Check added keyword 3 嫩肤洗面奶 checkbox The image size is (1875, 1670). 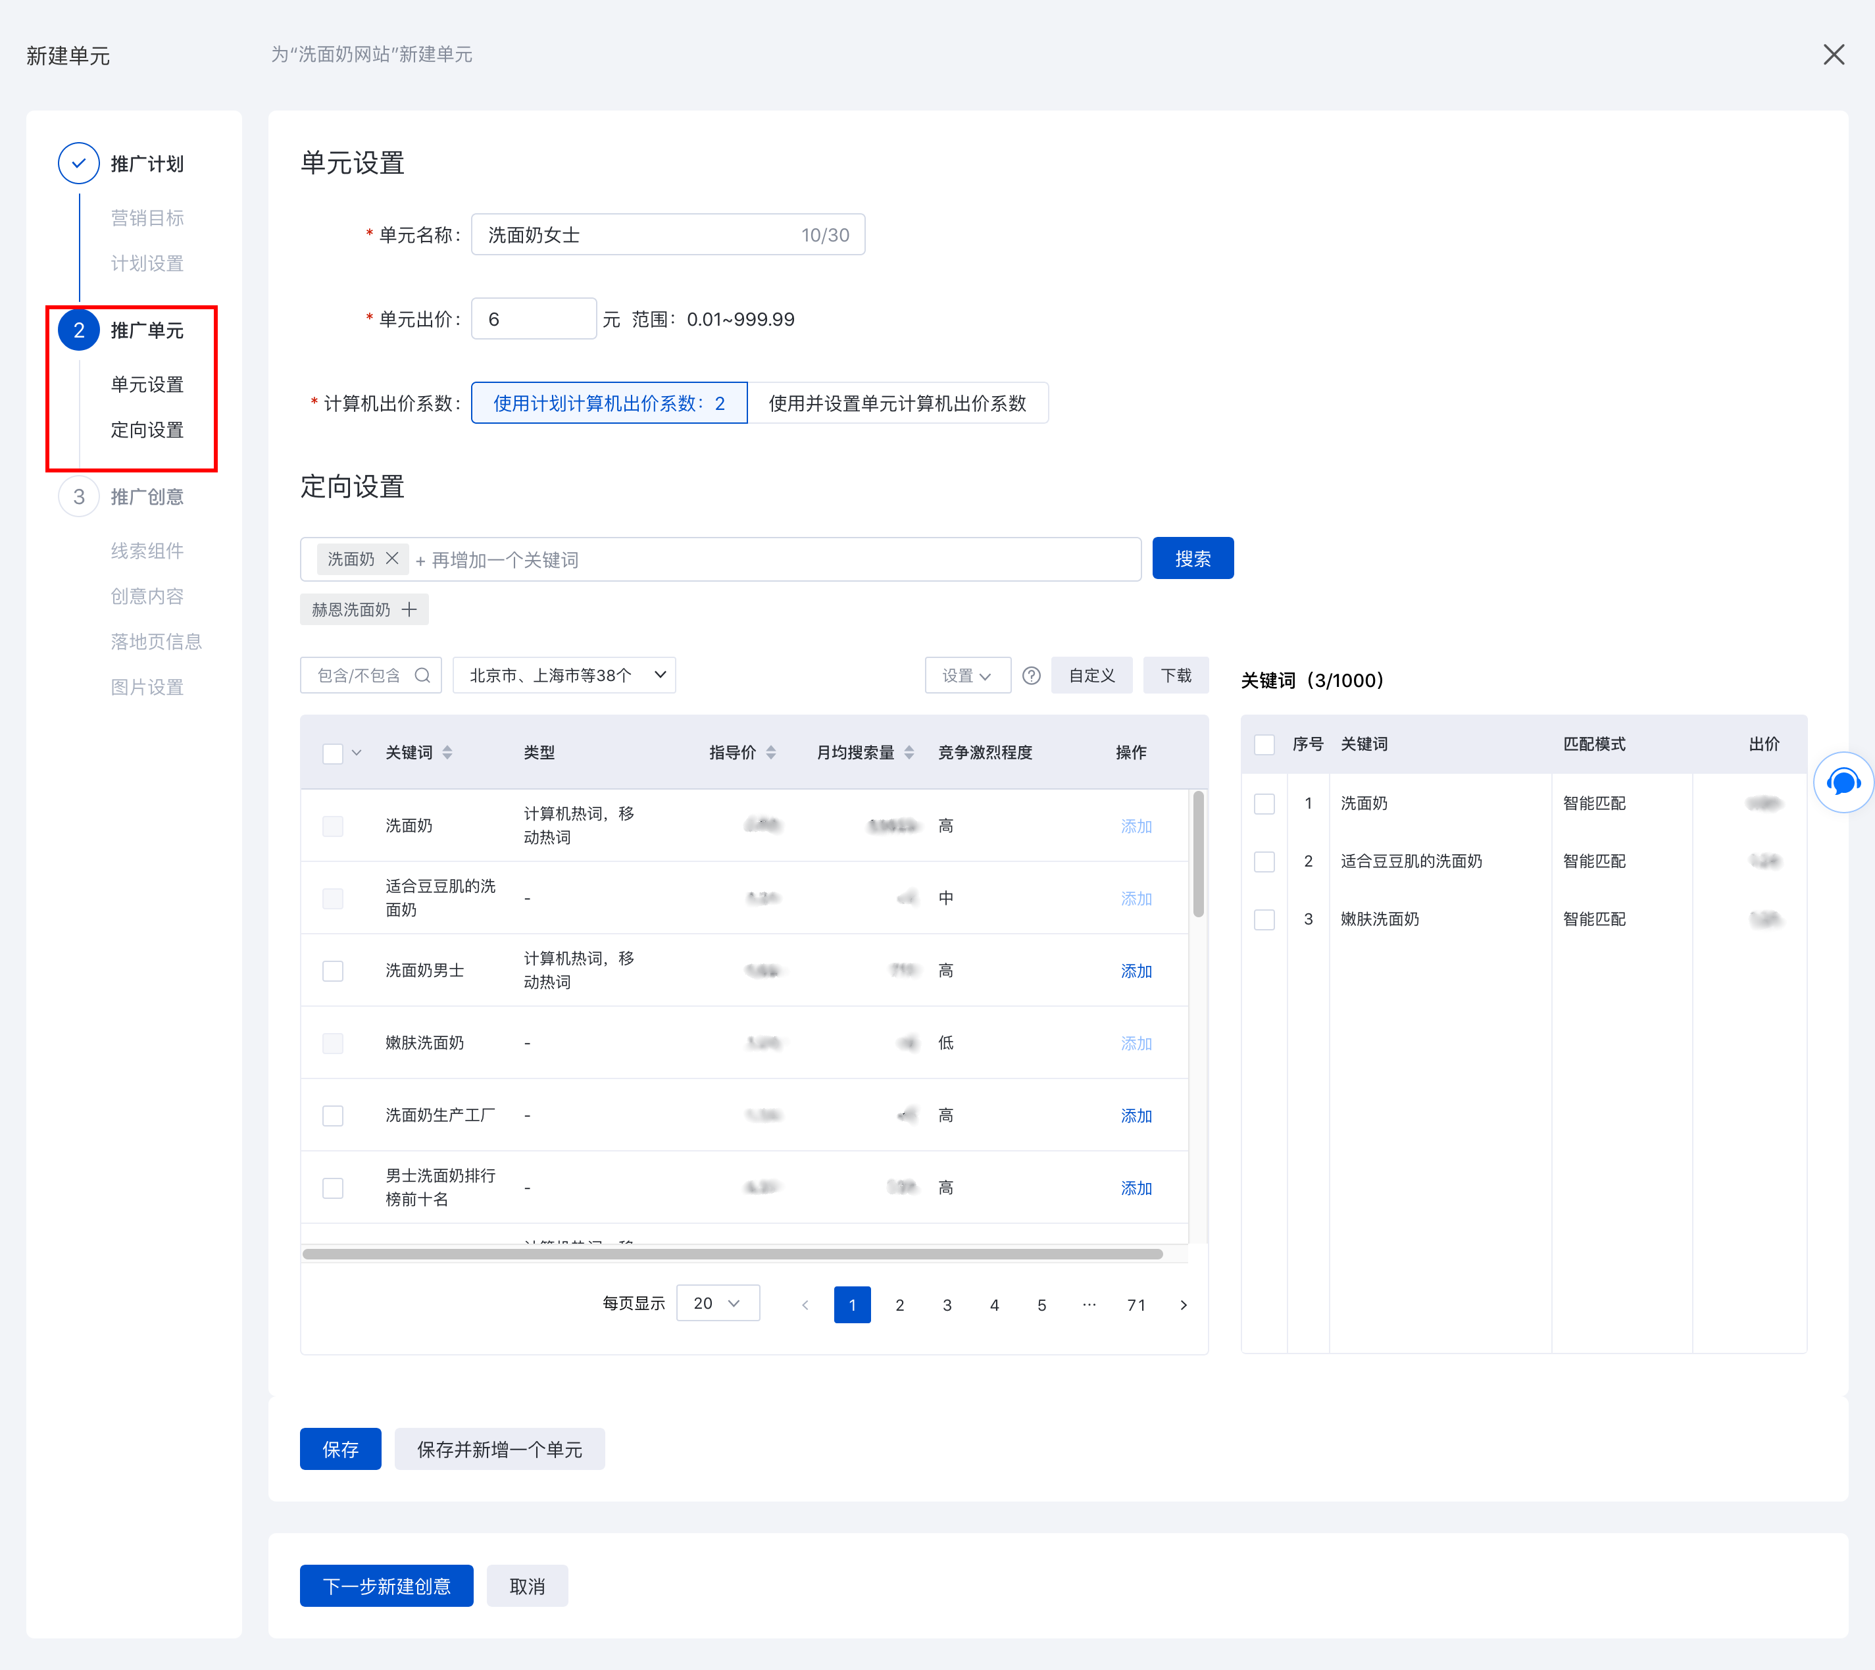(1264, 919)
